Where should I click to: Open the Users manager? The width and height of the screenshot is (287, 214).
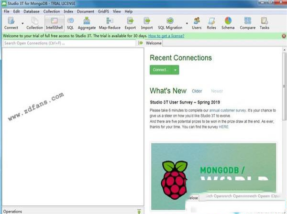coord(197,23)
